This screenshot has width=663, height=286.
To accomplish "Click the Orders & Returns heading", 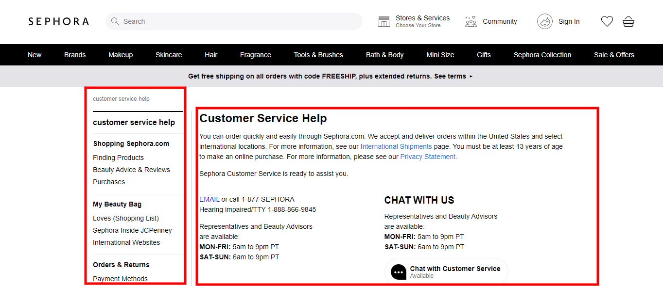I will [121, 265].
